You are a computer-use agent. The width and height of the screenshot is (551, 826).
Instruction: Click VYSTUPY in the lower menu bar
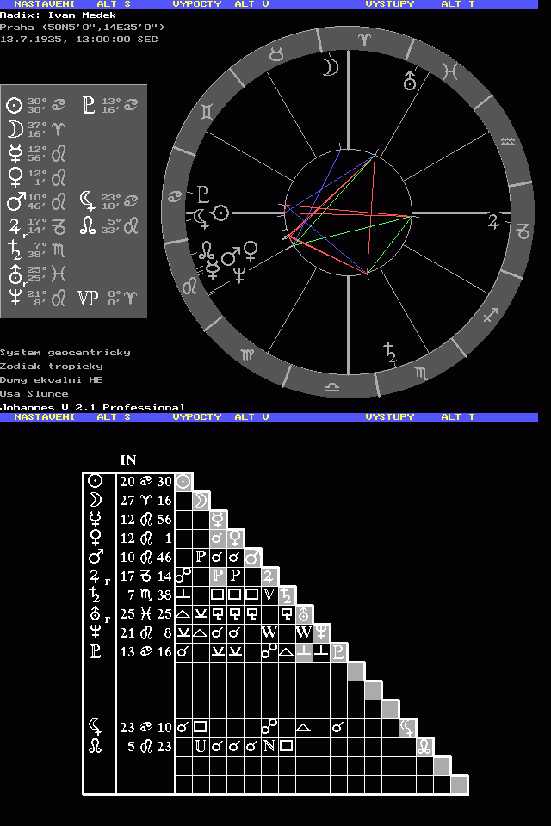(x=389, y=416)
